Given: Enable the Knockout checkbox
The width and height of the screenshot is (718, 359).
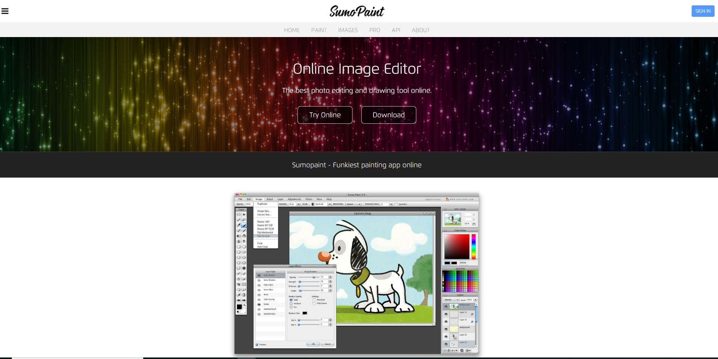Looking at the screenshot, I should click(x=314, y=300).
